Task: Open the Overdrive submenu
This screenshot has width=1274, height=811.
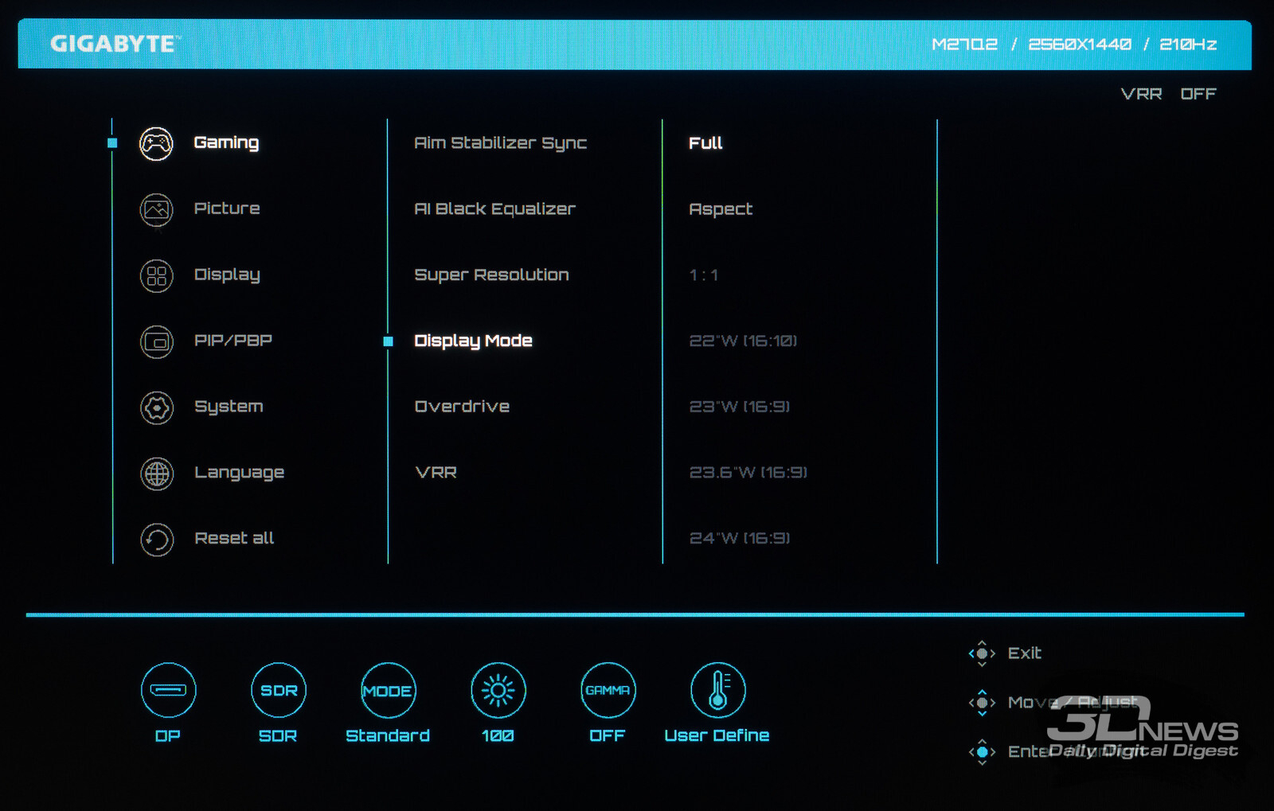Action: (x=462, y=407)
